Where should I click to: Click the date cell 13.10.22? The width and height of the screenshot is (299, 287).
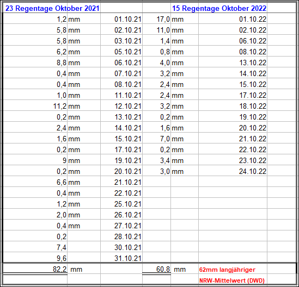coord(253,63)
